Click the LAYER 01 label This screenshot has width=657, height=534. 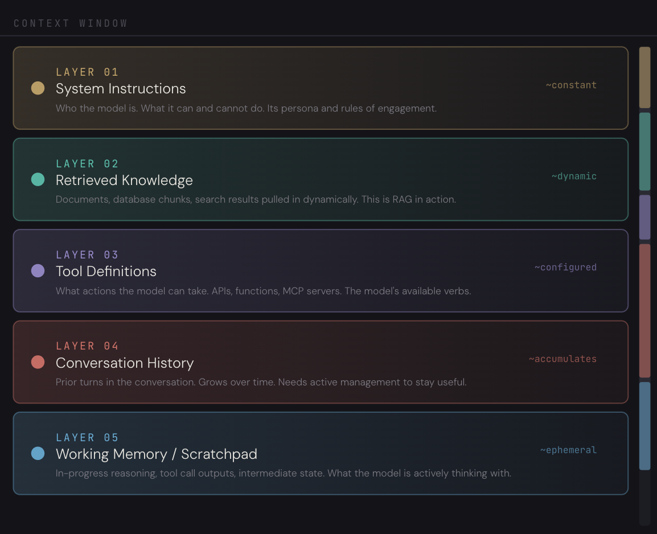pyautogui.click(x=87, y=72)
